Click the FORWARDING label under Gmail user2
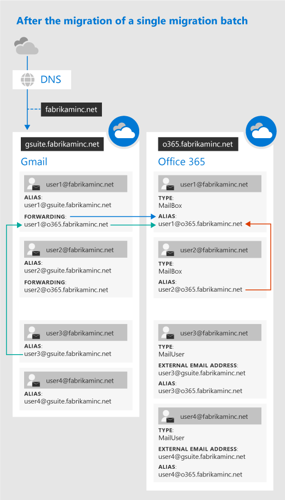The height and width of the screenshot is (500, 285). (45, 282)
